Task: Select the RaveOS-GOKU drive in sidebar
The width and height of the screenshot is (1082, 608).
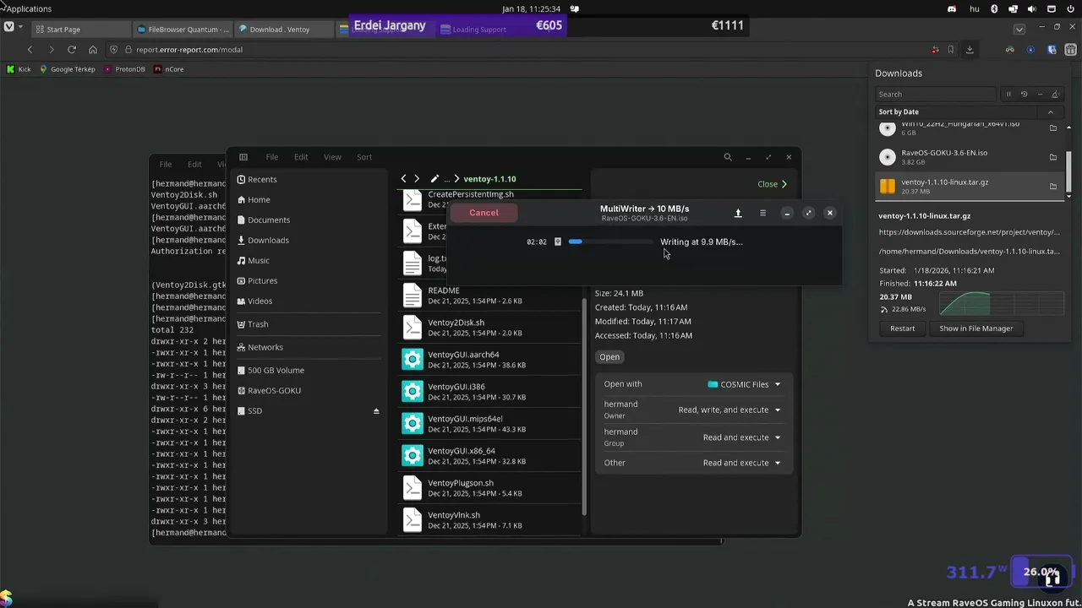Action: [x=308, y=390]
